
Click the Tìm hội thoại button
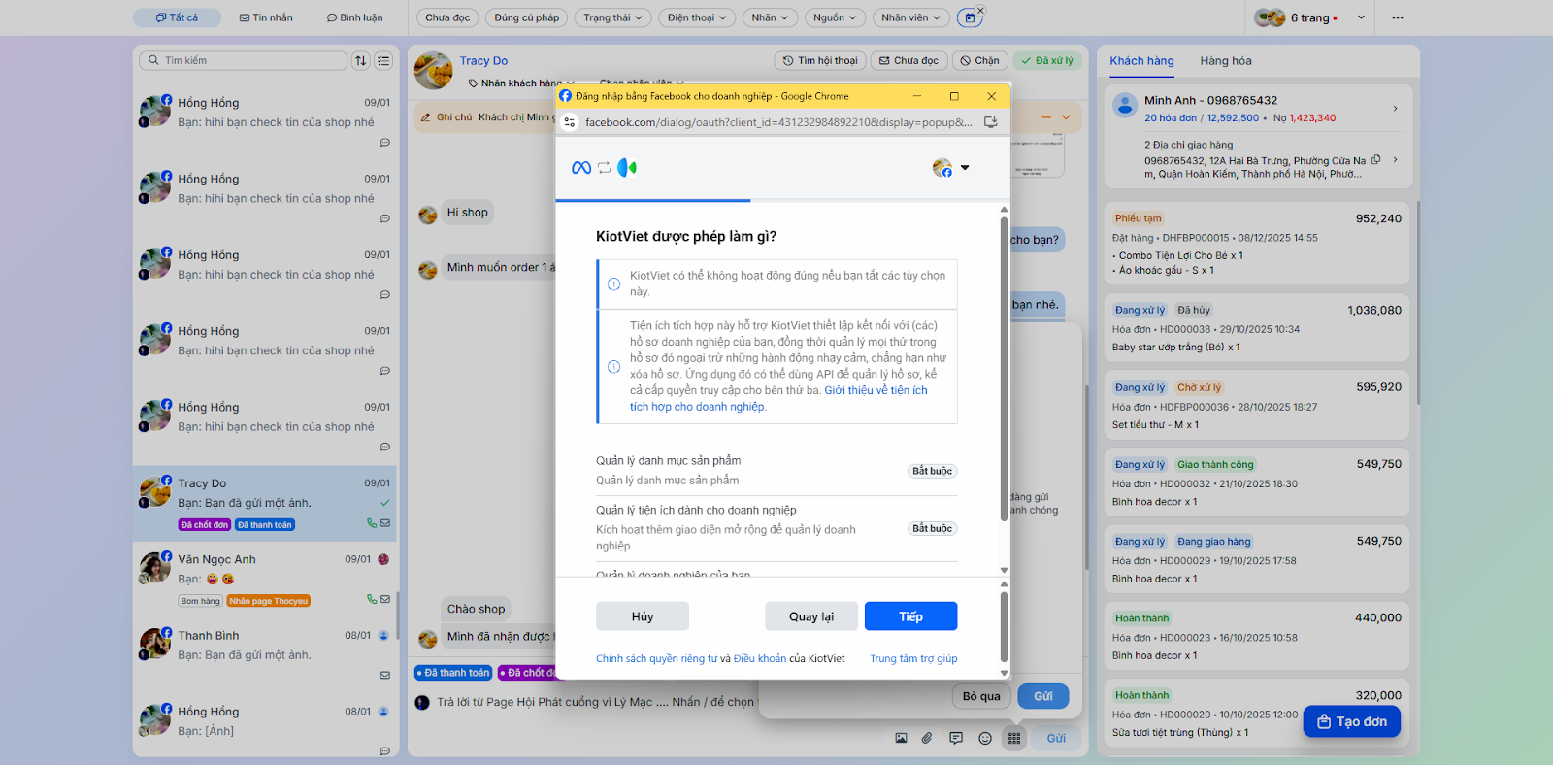pyautogui.click(x=820, y=60)
